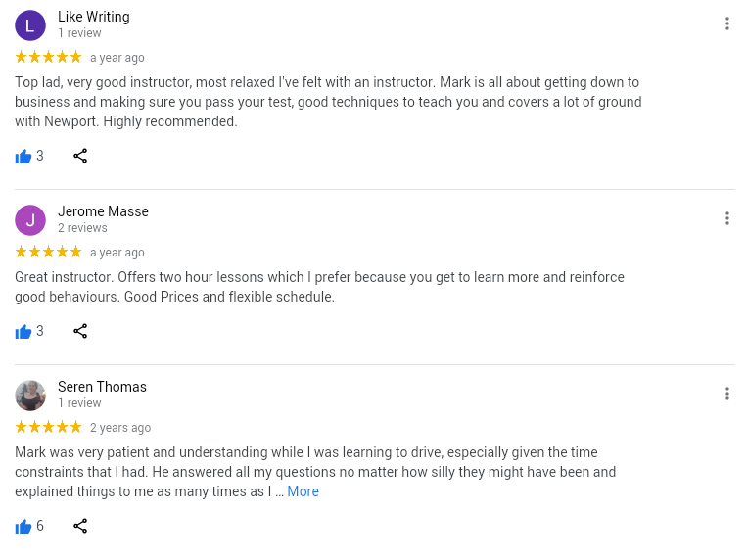
Task: Like Seren Thomas's review
Action: click(x=23, y=527)
